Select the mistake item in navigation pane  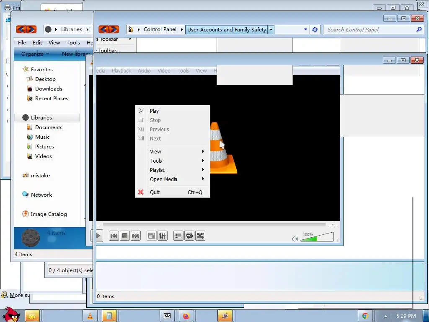click(x=40, y=176)
